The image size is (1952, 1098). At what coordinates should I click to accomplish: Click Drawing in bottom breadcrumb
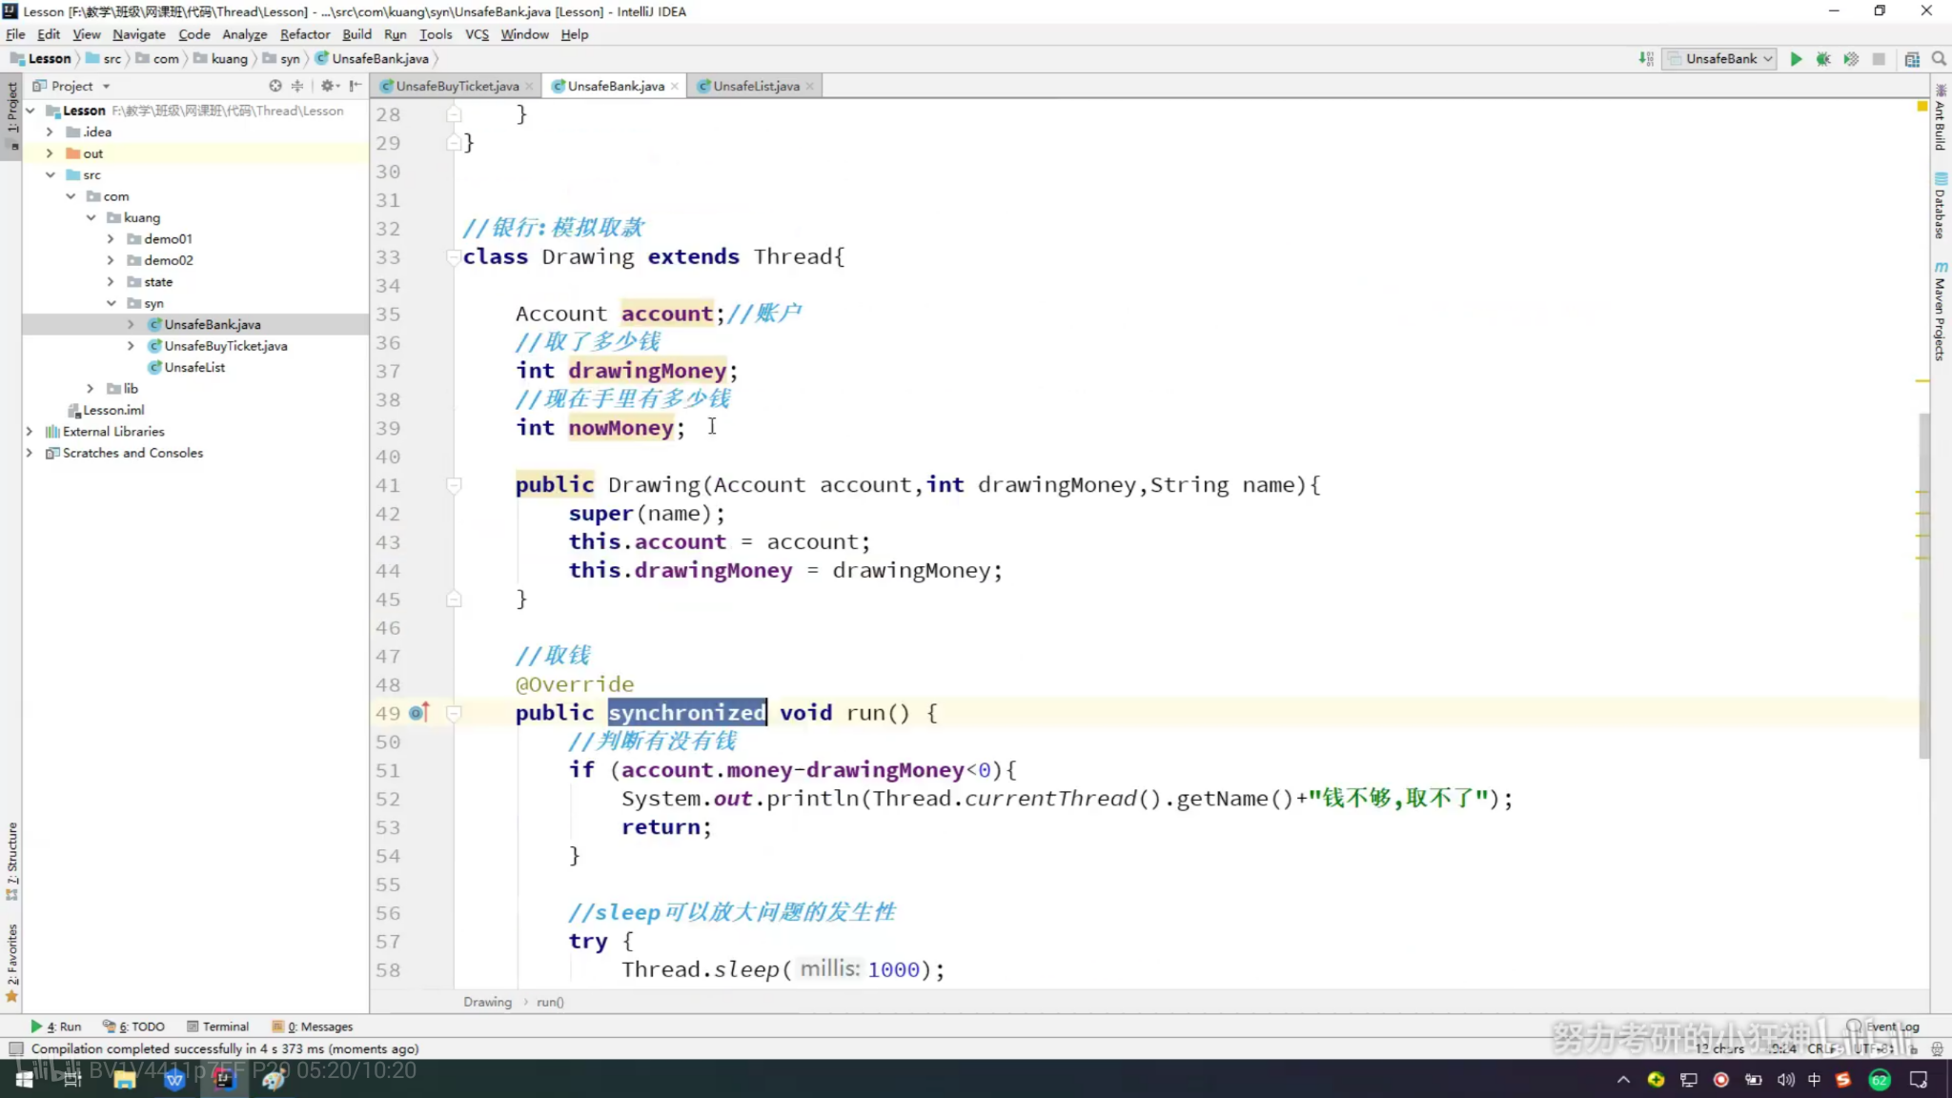pyautogui.click(x=487, y=1002)
